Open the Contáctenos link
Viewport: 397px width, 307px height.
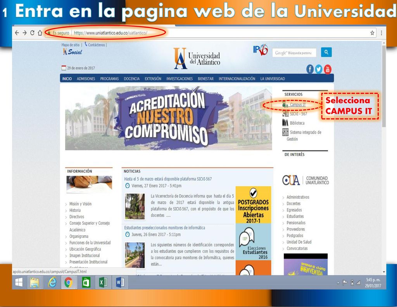pyautogui.click(x=97, y=45)
